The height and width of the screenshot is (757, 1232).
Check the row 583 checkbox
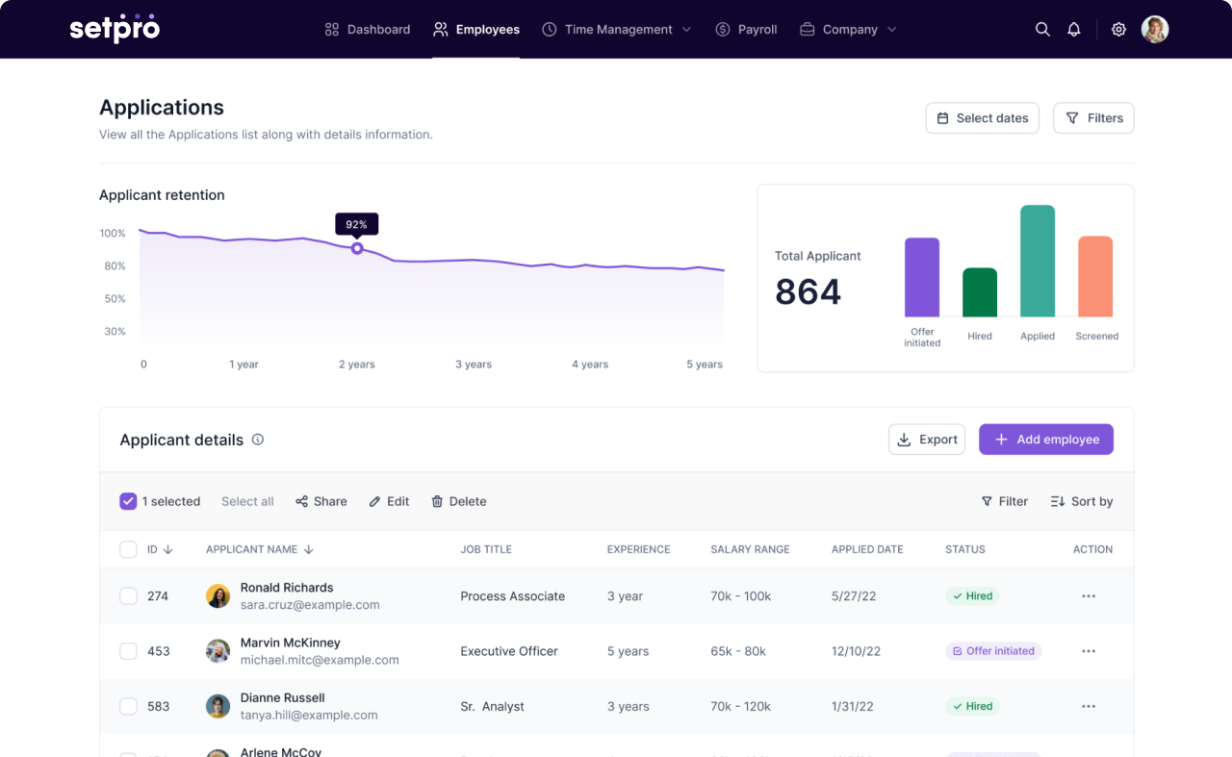click(128, 706)
